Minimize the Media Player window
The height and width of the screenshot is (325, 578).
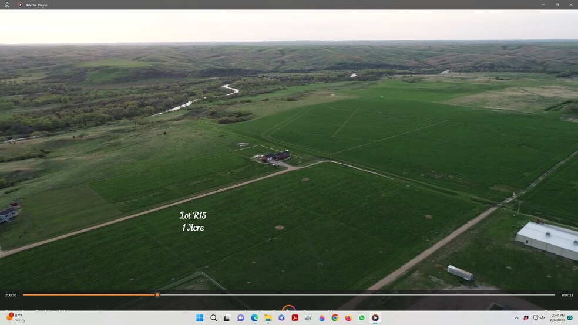point(543,5)
